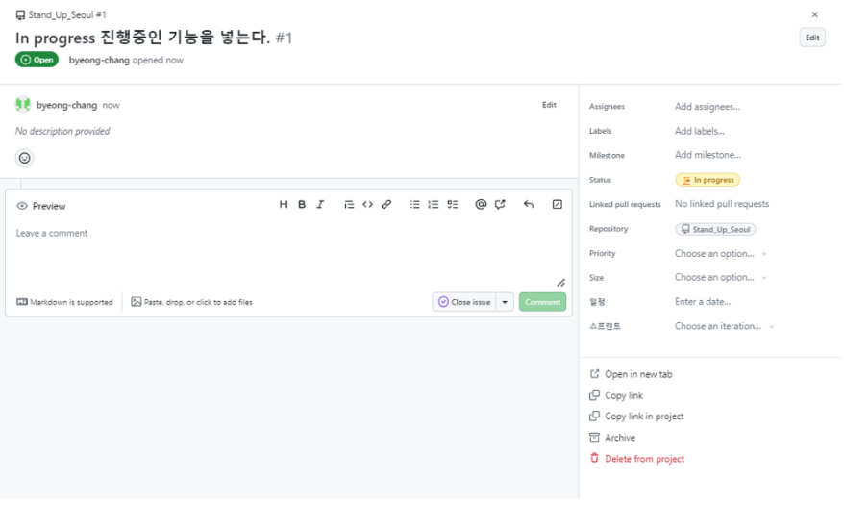The width and height of the screenshot is (844, 506).
Task: Select Archive option
Action: click(614, 439)
